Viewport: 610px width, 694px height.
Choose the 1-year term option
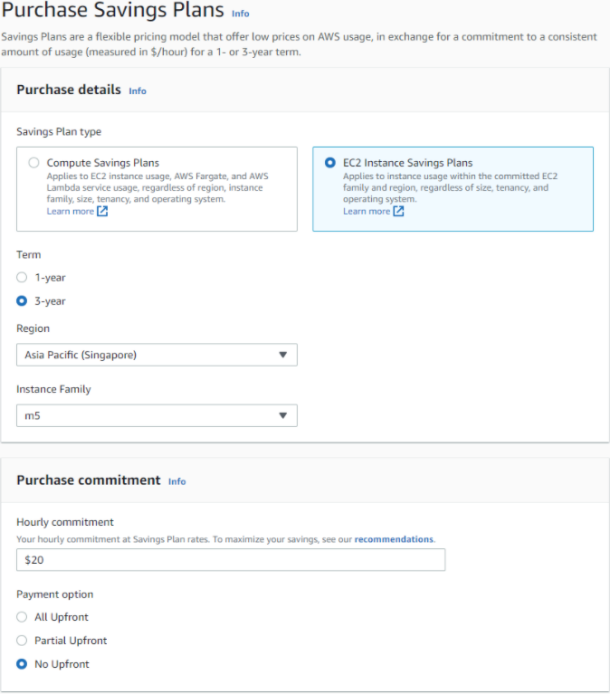coord(22,278)
